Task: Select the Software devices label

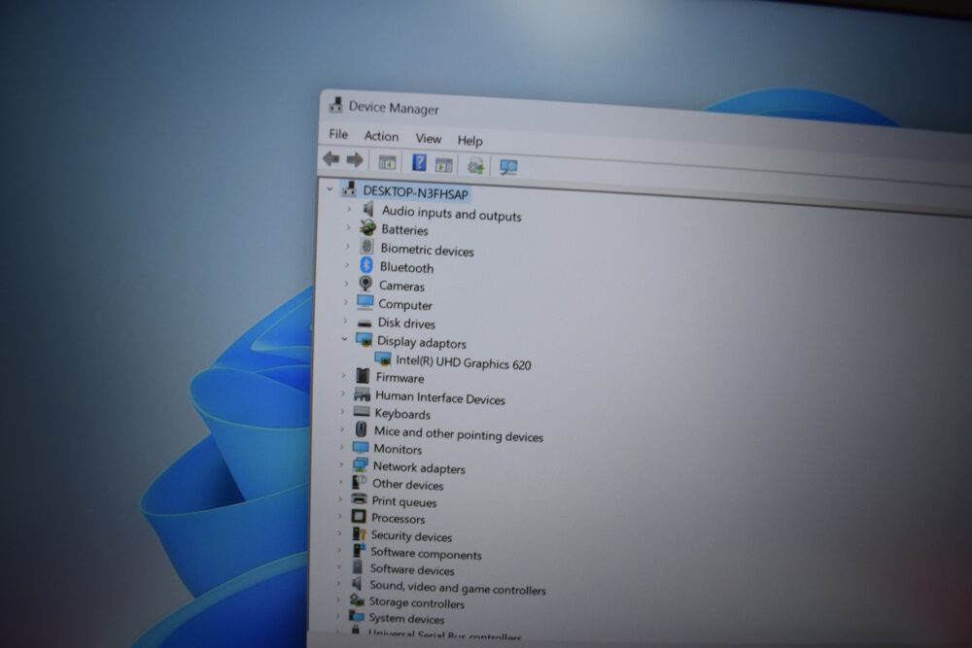Action: click(411, 569)
